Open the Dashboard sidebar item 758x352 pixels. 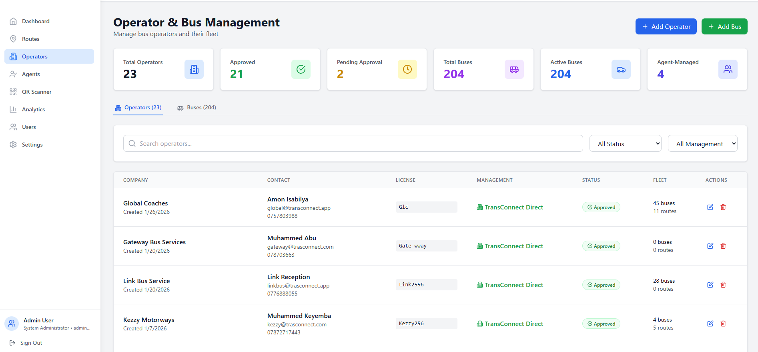click(x=49, y=21)
